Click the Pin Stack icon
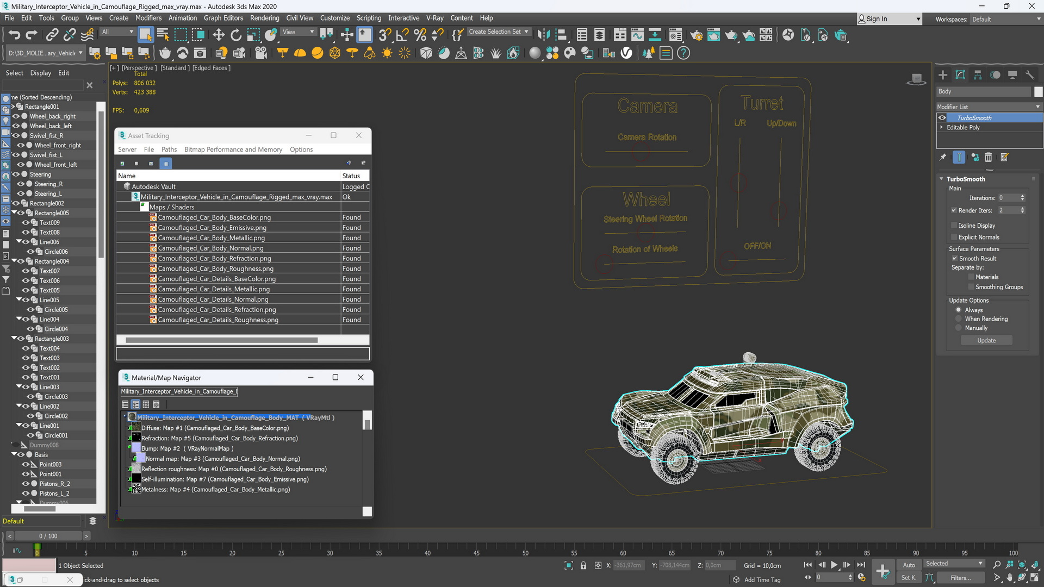Image resolution: width=1044 pixels, height=587 pixels. tap(943, 158)
